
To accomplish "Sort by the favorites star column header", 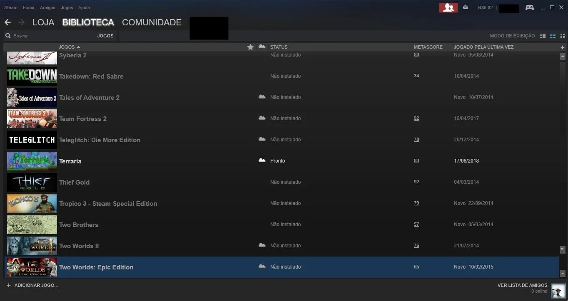I will [x=250, y=47].
